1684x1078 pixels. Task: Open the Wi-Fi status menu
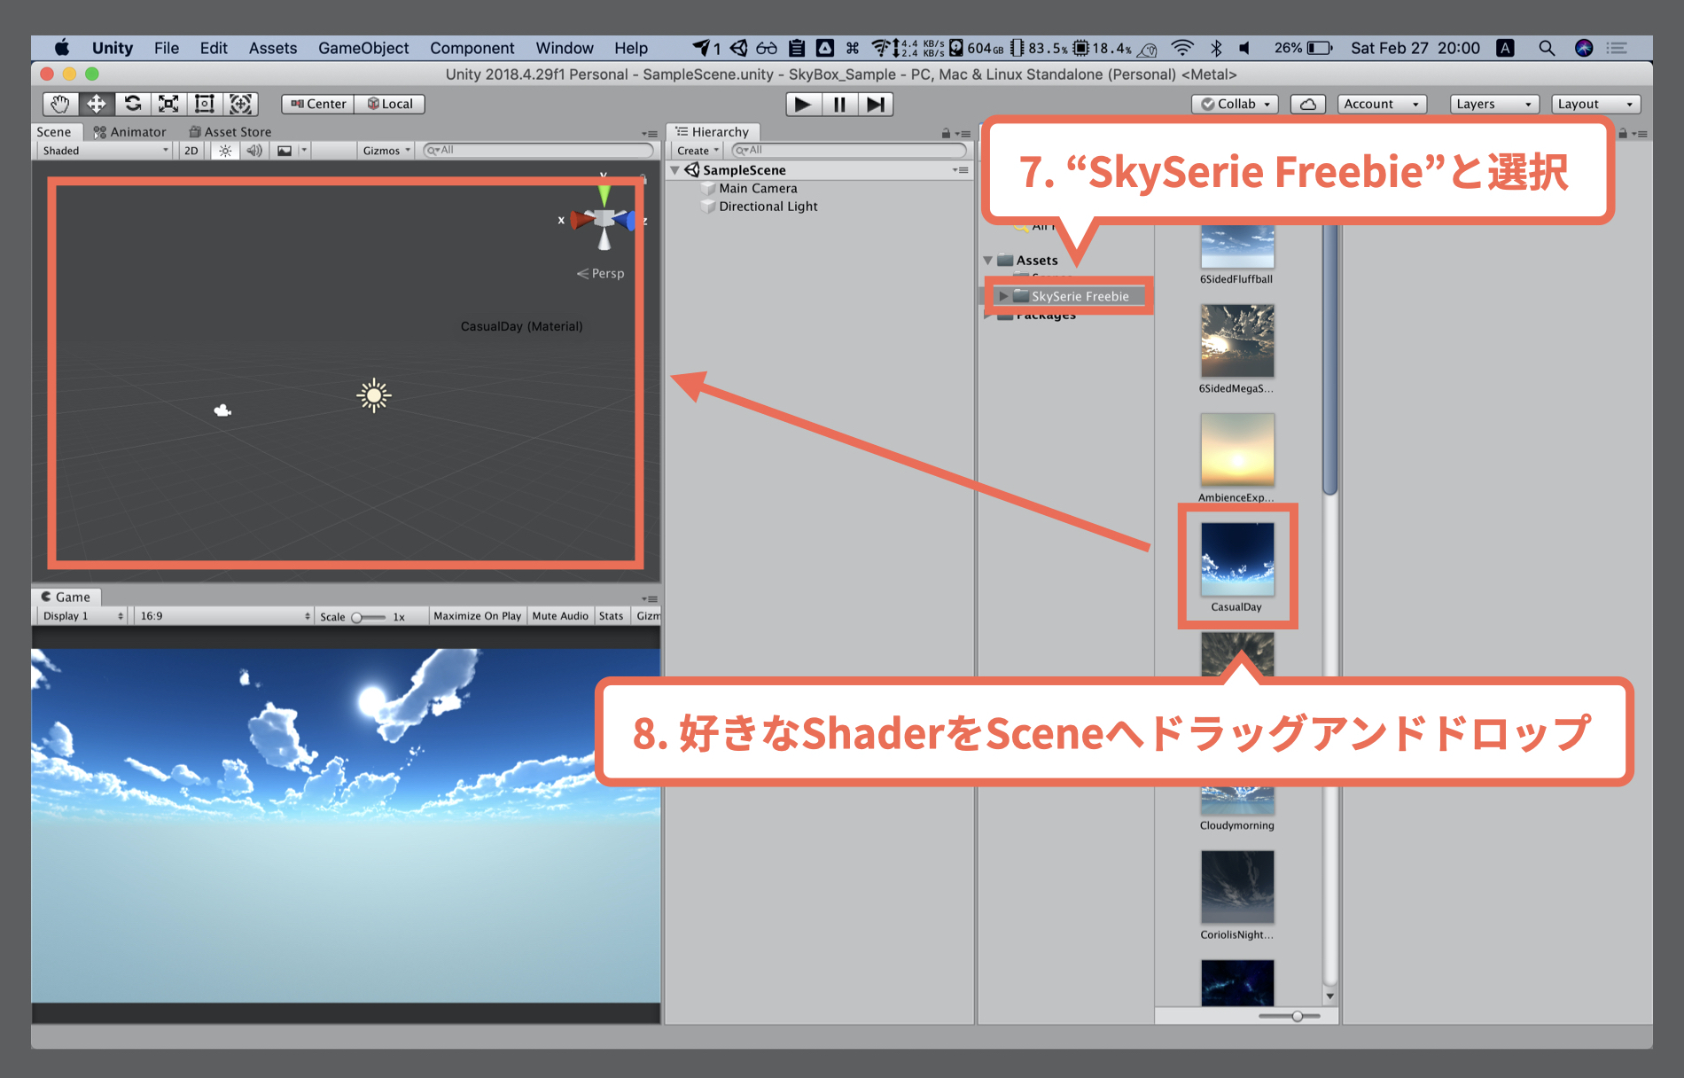(1182, 48)
